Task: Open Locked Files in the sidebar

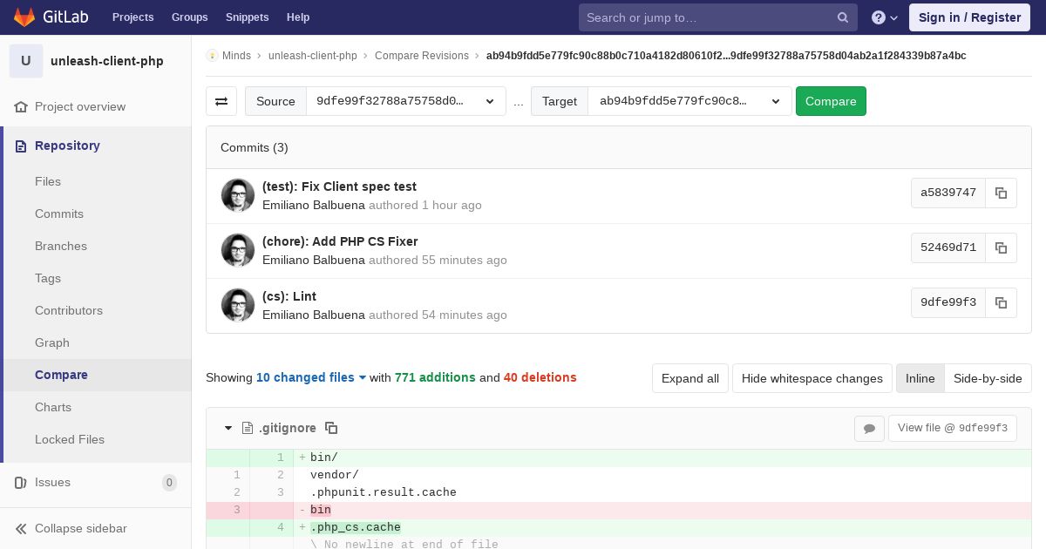Action: coord(70,439)
